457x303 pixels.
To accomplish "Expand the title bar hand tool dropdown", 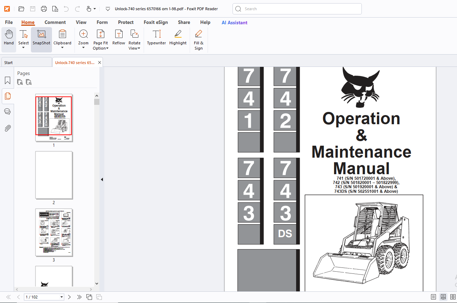I will [x=94, y=9].
